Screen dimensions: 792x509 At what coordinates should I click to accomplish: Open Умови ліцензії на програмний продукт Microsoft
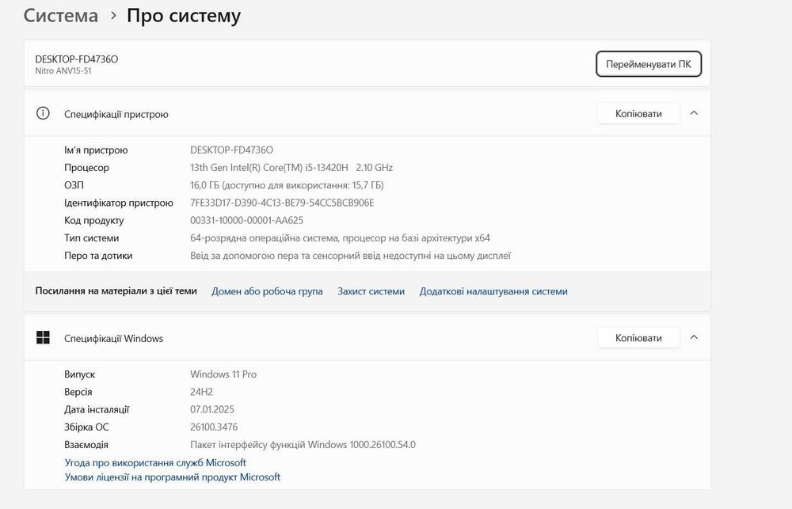click(x=172, y=477)
